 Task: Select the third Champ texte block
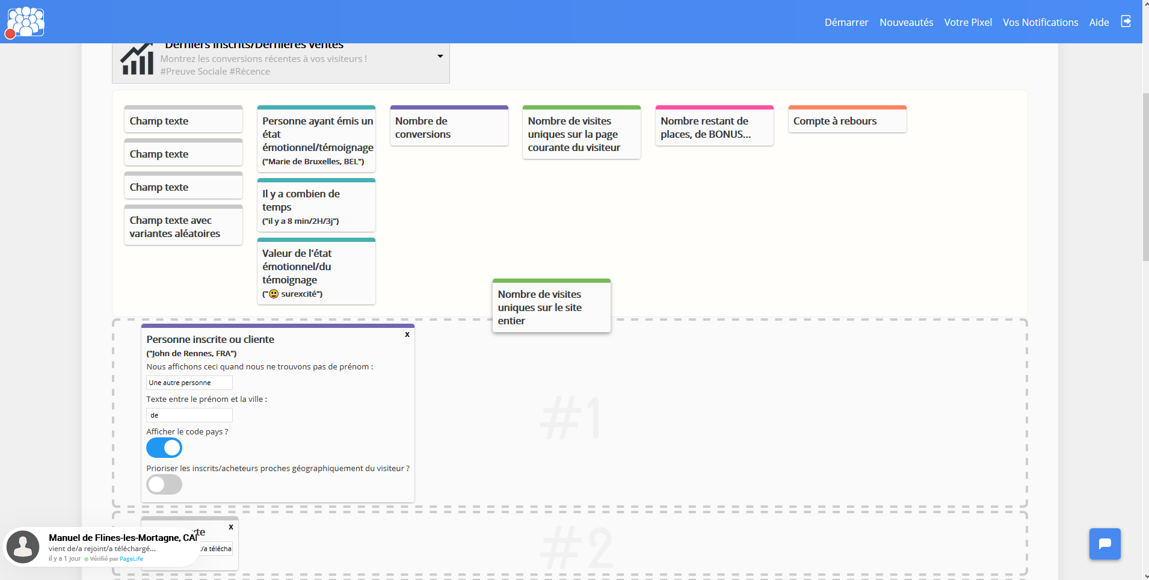point(183,185)
